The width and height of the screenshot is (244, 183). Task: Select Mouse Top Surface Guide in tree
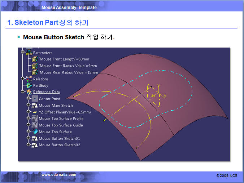pos(61,125)
